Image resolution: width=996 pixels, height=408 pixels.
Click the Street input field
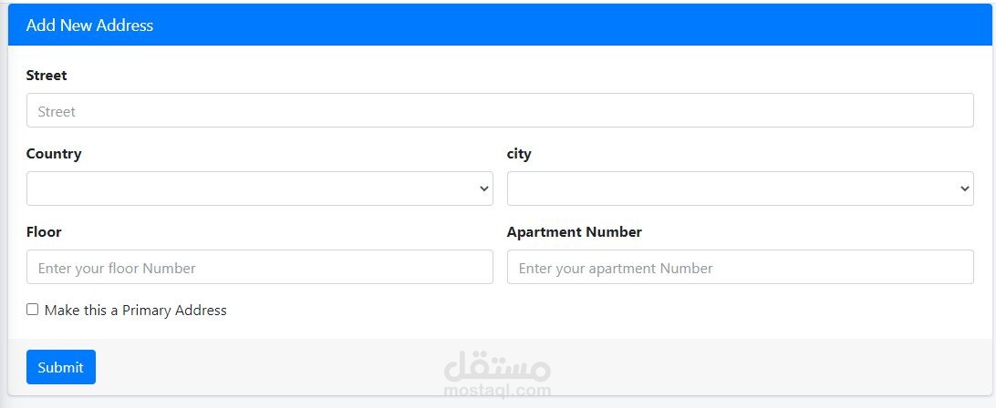(500, 110)
